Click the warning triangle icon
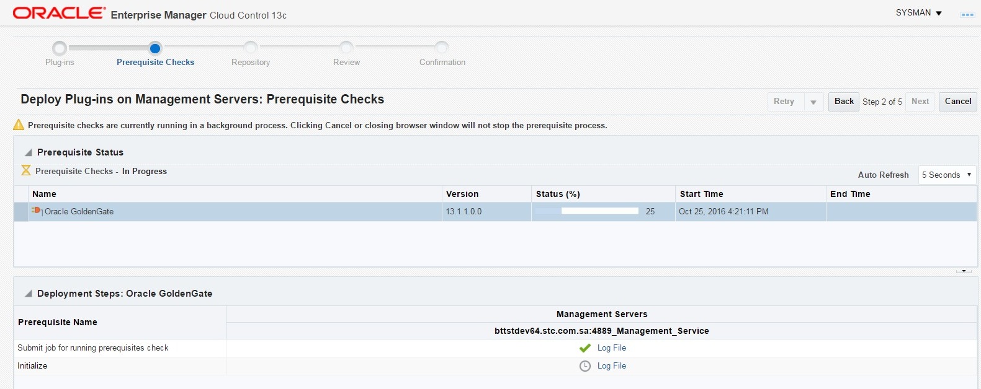This screenshot has height=389, width=981. [19, 125]
